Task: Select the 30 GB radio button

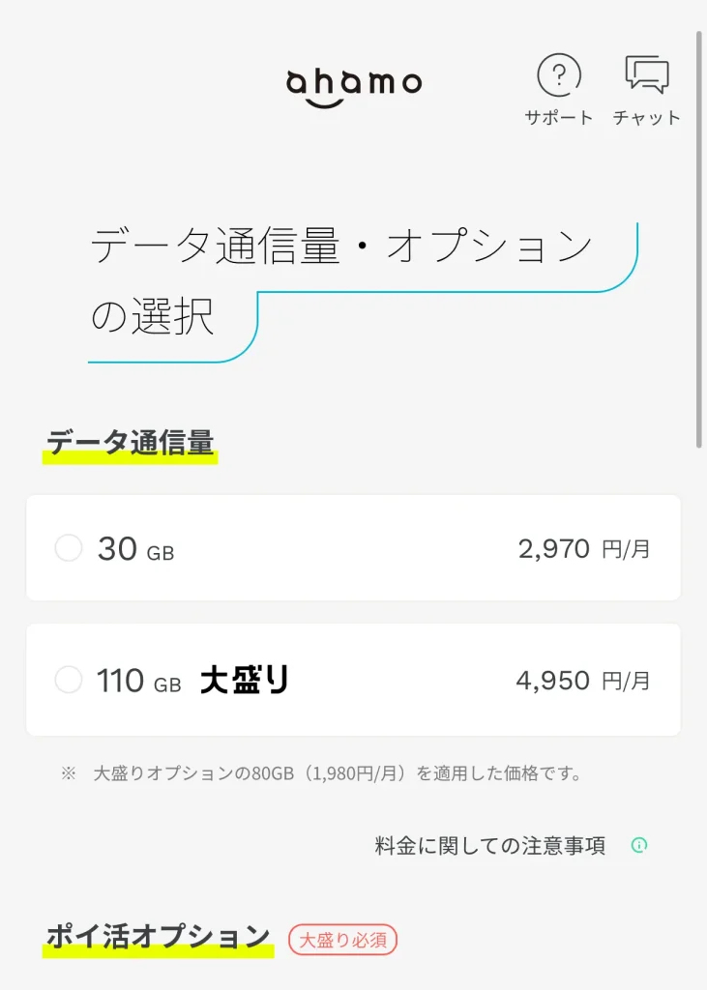Action: point(69,549)
